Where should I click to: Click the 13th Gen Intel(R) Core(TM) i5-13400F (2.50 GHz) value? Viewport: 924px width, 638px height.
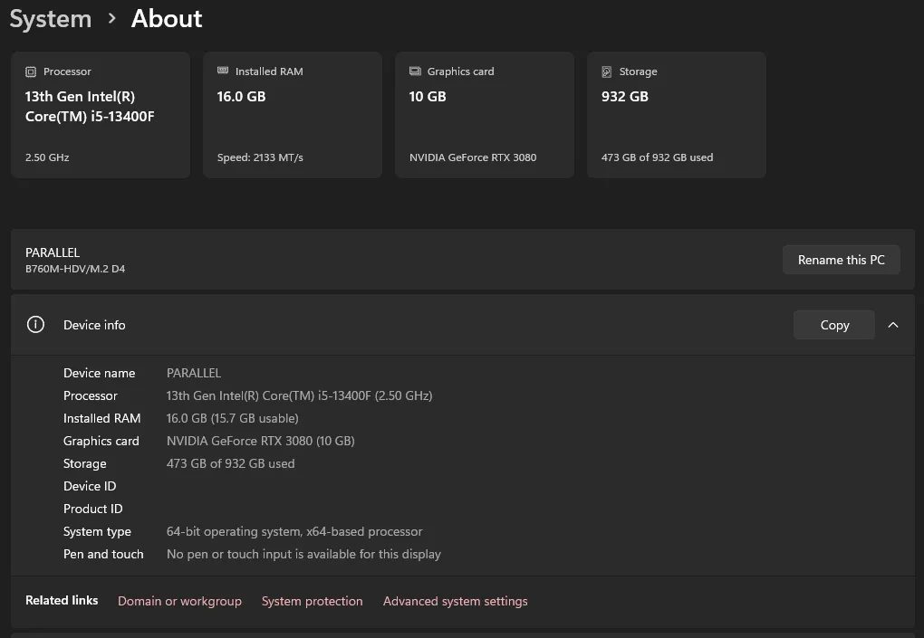tap(299, 395)
